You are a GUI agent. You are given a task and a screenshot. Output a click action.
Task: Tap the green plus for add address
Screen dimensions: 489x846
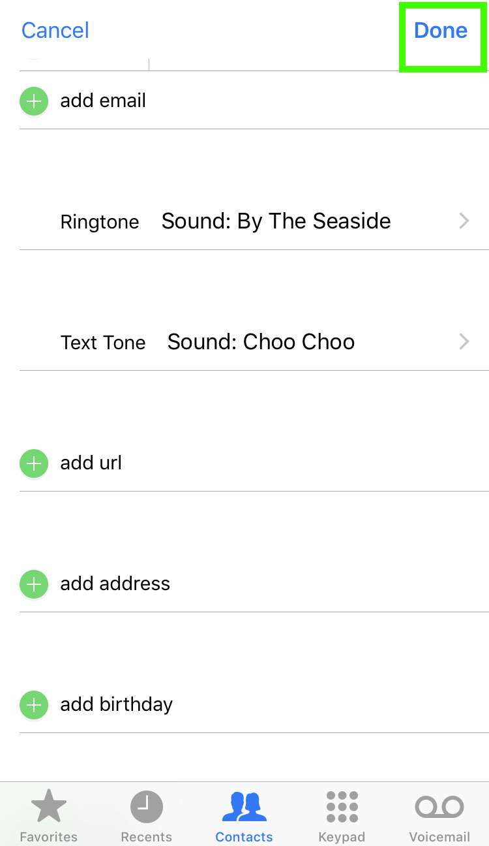34,584
